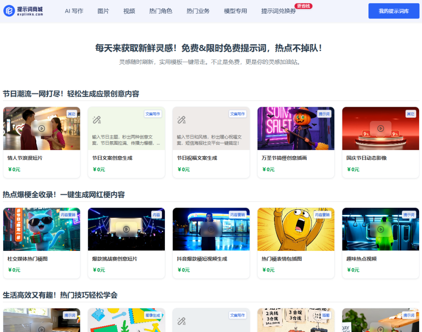
Task: Click the 文案写作 tag on 节日文案创意生成
Action: [x=153, y=114]
